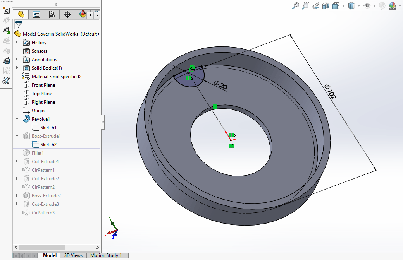Screen dimensions: 403x260
Task: Open the PropertyManager tab icon
Action: [x=36, y=15]
